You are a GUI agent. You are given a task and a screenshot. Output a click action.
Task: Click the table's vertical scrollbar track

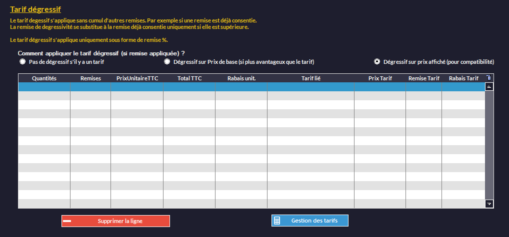(x=489, y=145)
